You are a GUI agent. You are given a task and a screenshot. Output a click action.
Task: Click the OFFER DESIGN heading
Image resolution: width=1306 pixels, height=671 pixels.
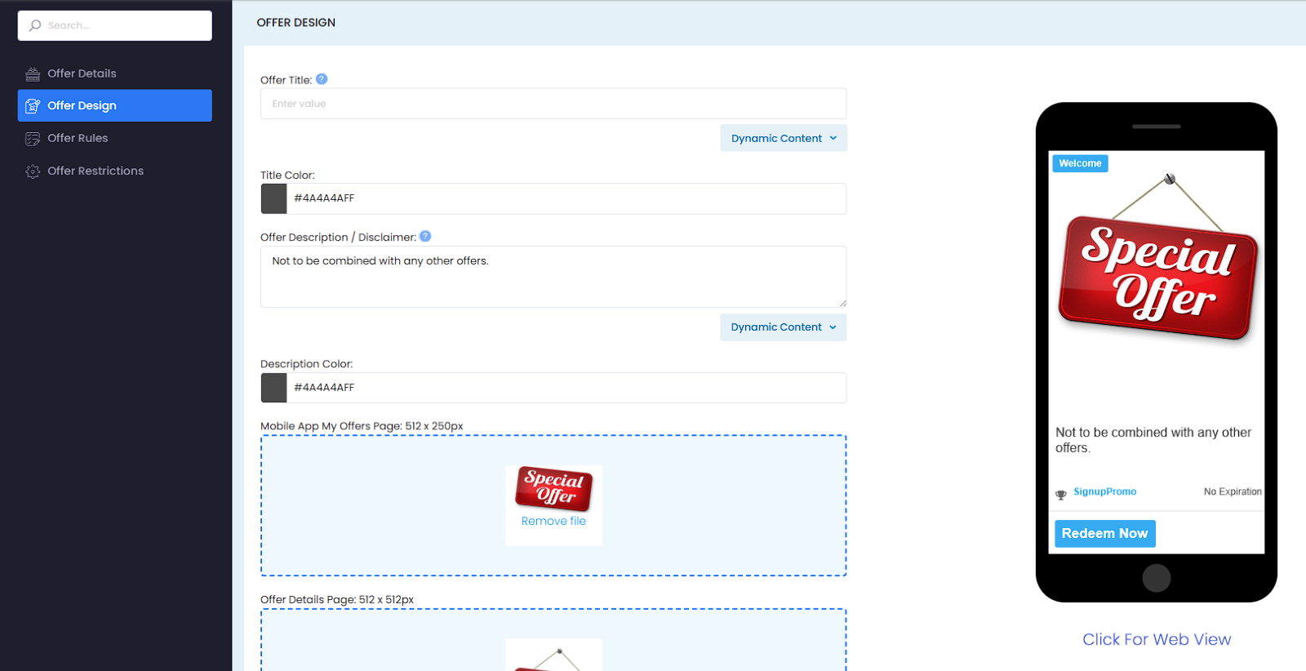[296, 23]
